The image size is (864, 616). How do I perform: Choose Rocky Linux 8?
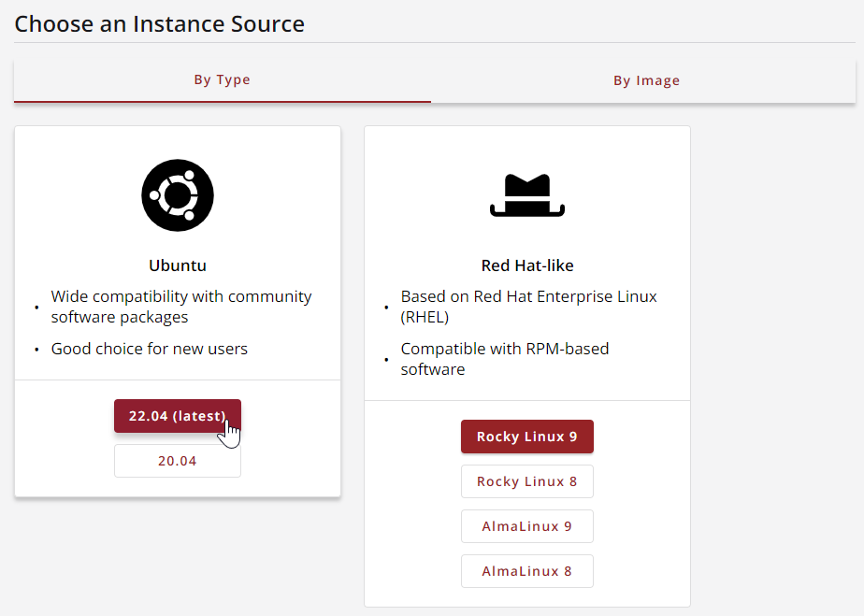(527, 480)
